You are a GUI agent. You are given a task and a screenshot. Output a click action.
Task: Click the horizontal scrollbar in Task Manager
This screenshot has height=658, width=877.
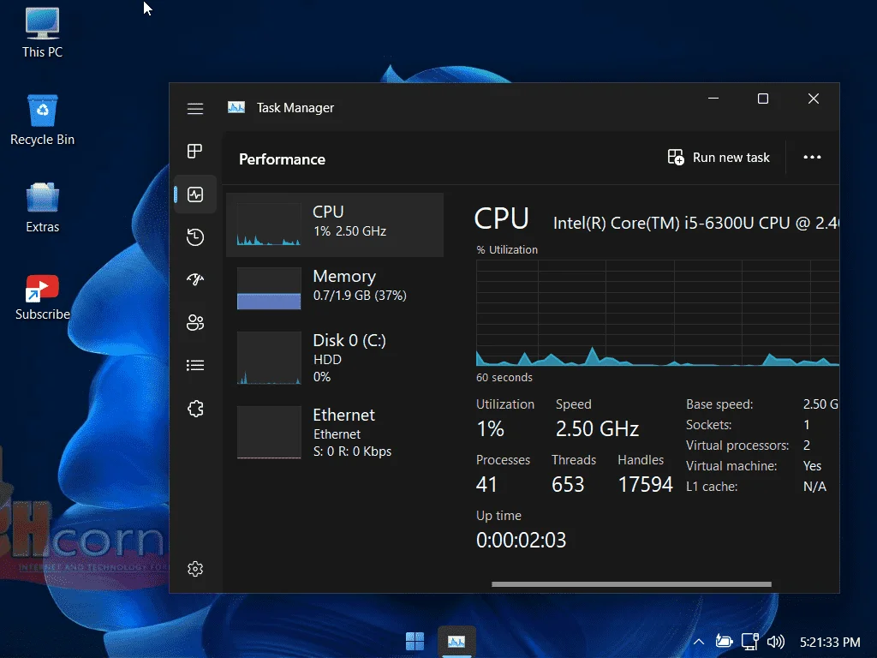click(x=631, y=584)
